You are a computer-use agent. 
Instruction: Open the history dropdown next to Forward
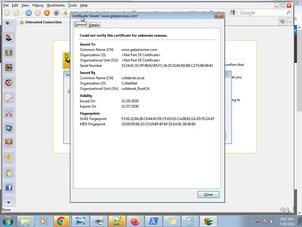tap(22, 13)
